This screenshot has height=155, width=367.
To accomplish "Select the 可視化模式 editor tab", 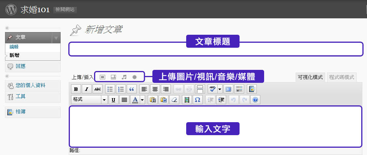I will click(x=310, y=77).
